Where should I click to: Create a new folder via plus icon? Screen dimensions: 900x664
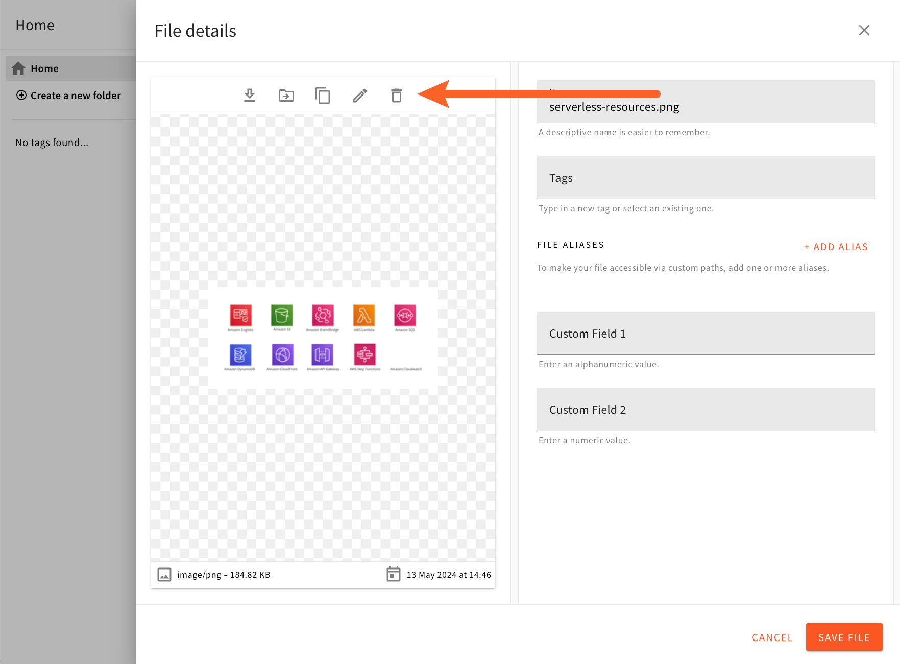pyautogui.click(x=21, y=95)
